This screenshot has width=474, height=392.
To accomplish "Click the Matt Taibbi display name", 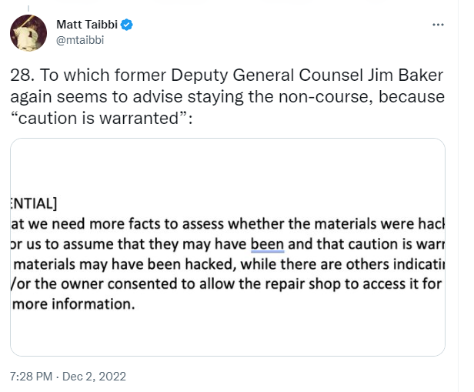I will tap(87, 25).
